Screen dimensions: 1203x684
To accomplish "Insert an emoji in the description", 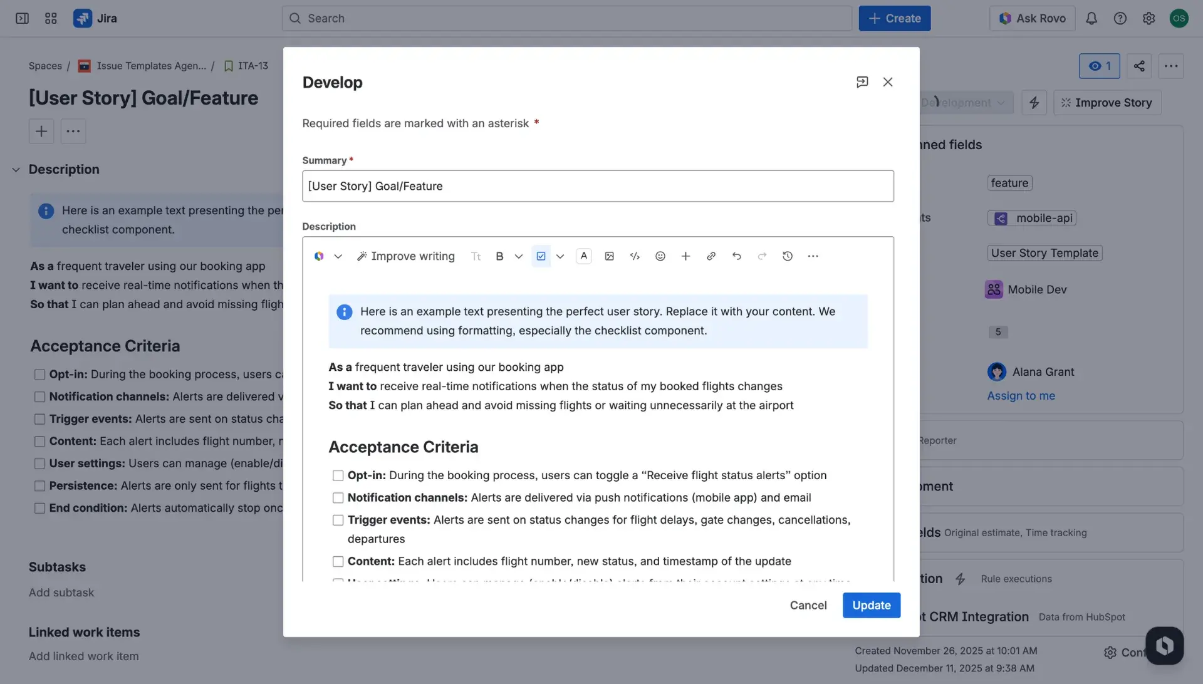I will (x=660, y=256).
